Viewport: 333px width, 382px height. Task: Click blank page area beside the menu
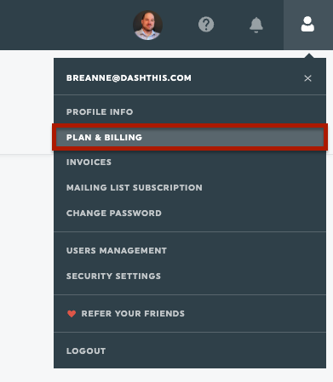pos(26,227)
